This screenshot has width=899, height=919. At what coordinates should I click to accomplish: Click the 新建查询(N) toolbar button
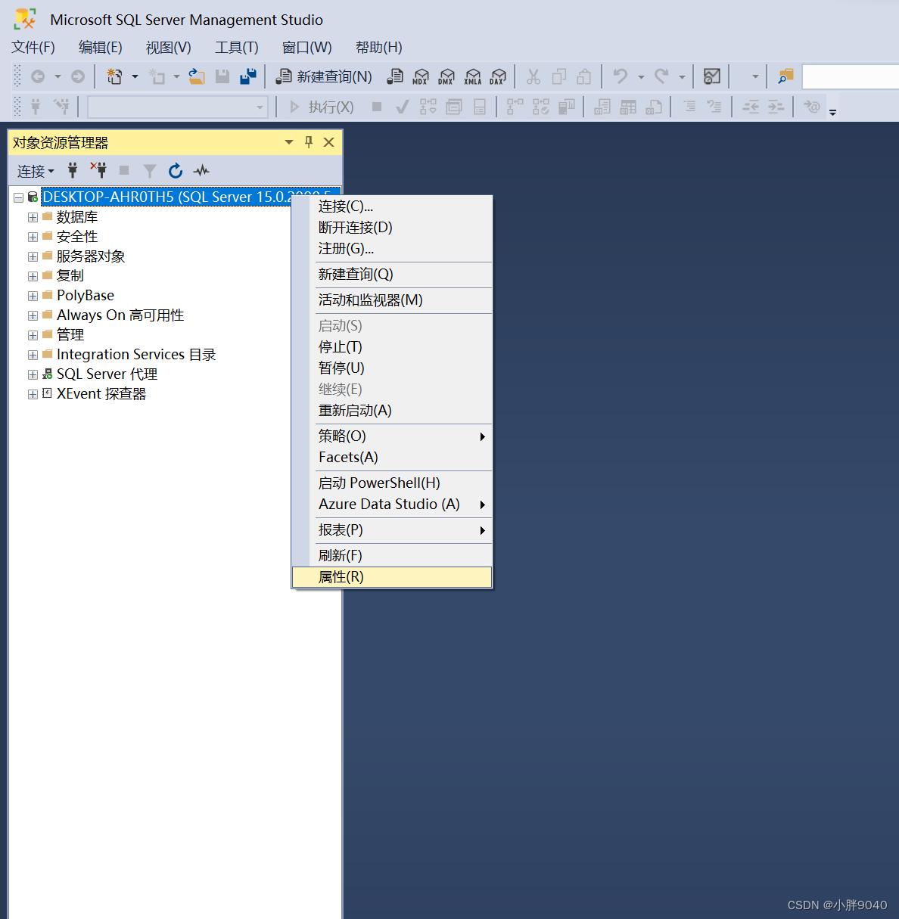pyautogui.click(x=324, y=76)
